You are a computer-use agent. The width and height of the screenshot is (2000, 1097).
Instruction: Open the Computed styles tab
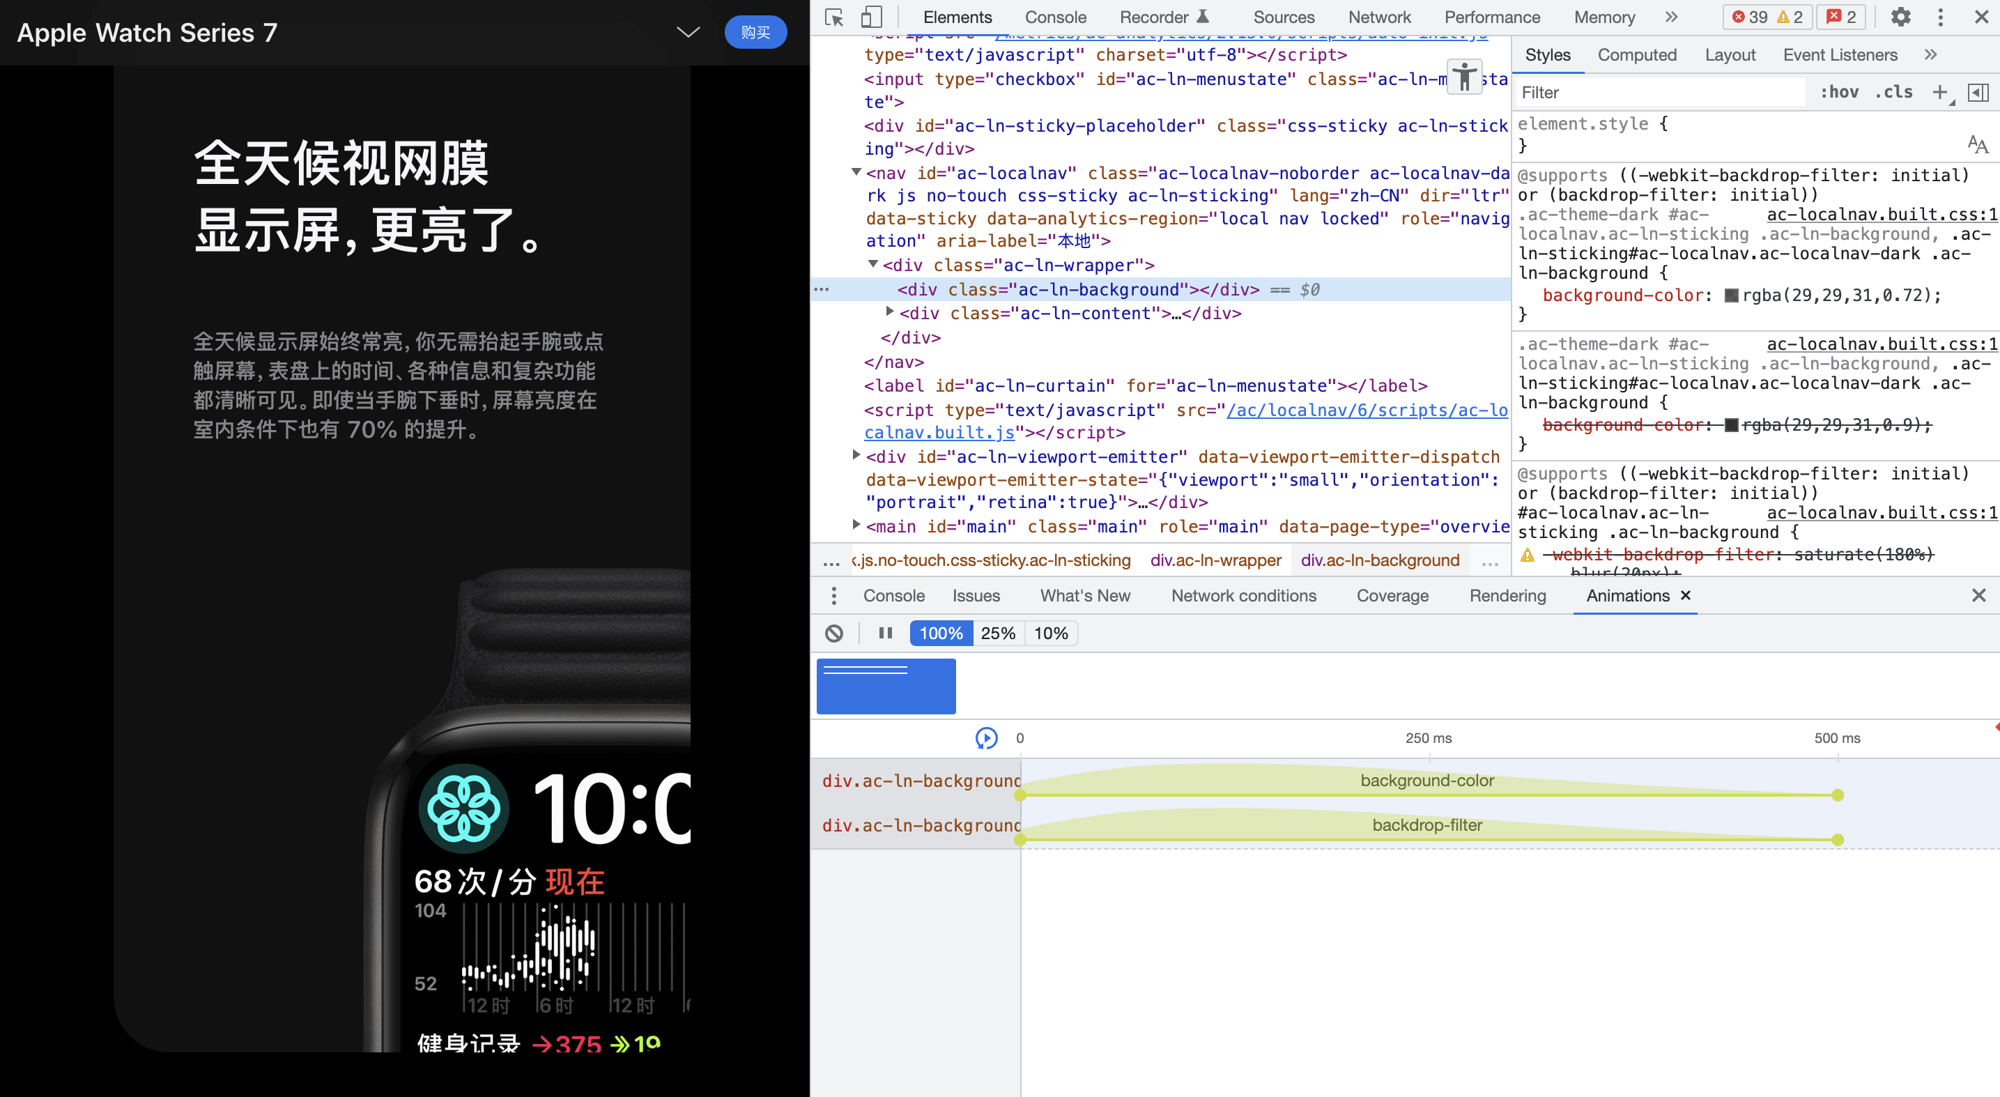1637,55
